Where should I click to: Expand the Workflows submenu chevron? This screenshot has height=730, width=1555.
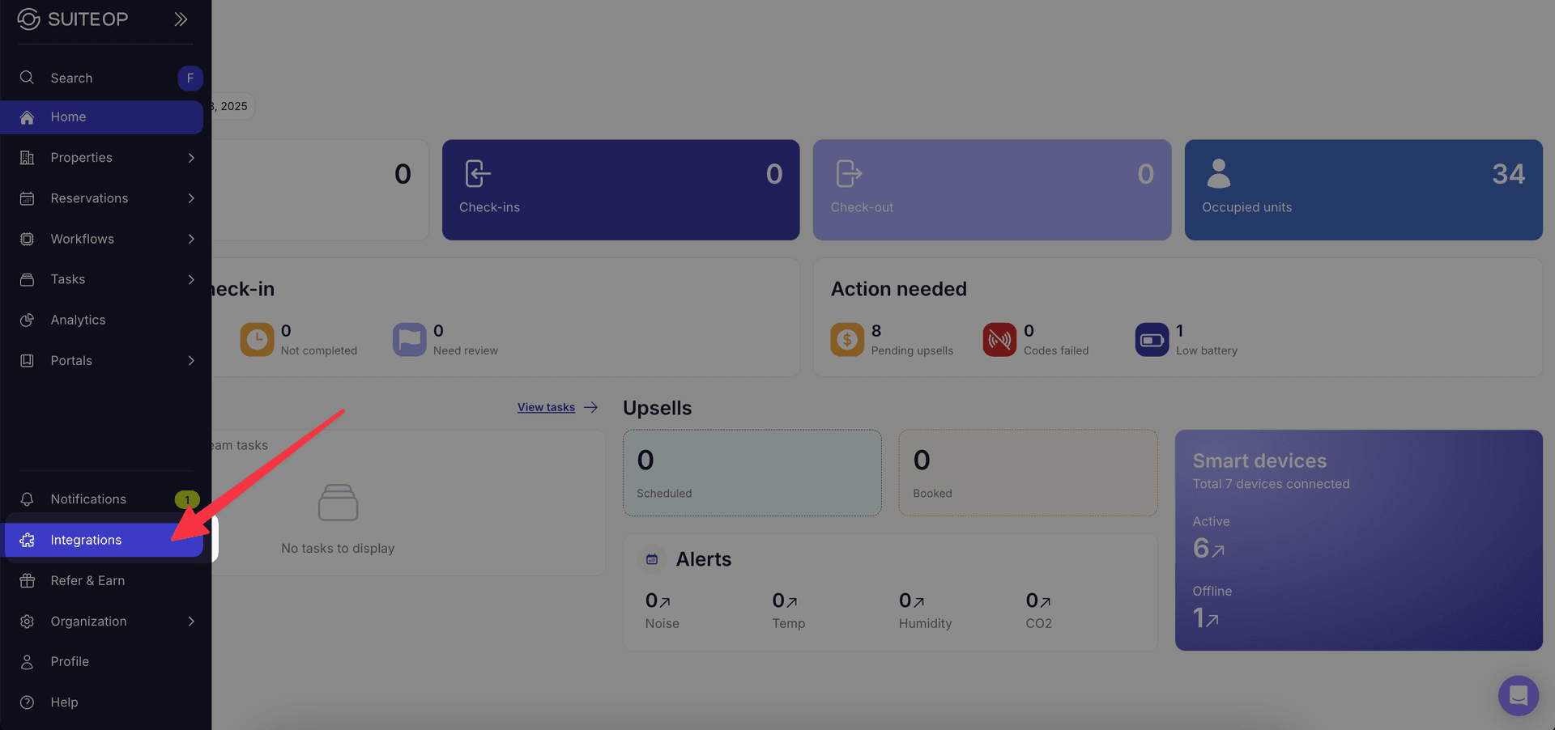pyautogui.click(x=191, y=239)
